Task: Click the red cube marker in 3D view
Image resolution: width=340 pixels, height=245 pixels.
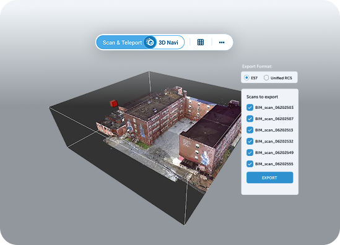Action: point(113,103)
